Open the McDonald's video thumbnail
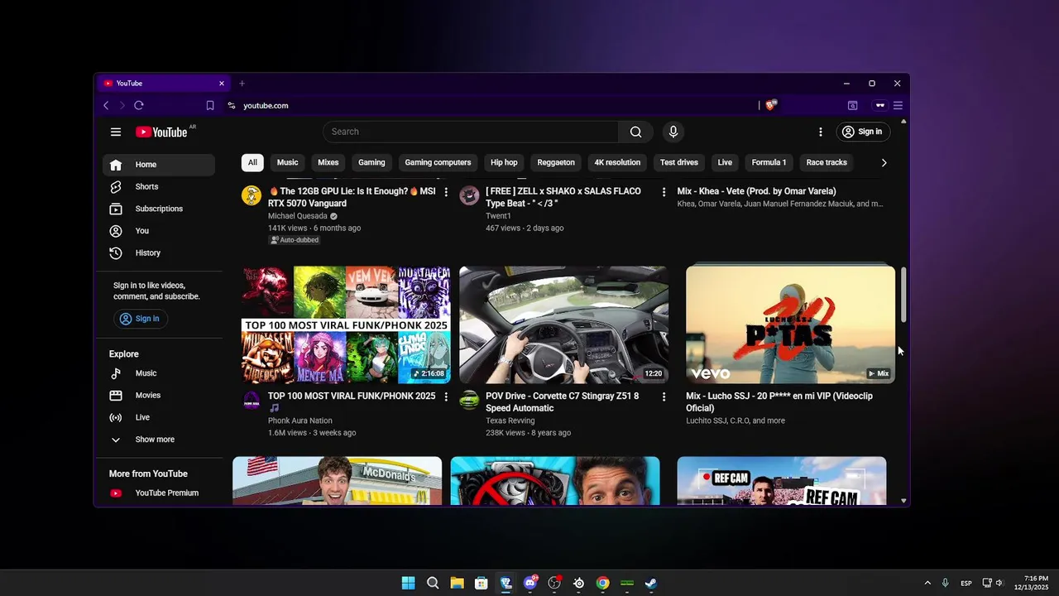Image resolution: width=1059 pixels, height=596 pixels. pos(338,481)
